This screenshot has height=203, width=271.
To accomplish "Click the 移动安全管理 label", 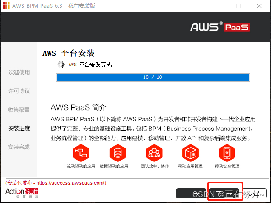I will pos(227,166).
